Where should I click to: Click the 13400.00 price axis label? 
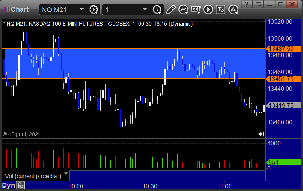(280, 122)
